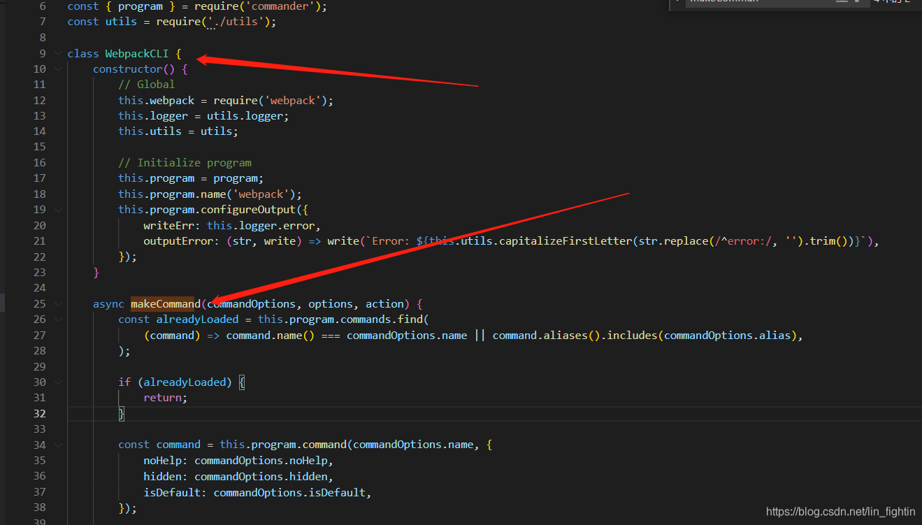922x525 pixels.
Task: Click the 'options' parameter of makeCommand
Action: tap(331, 303)
